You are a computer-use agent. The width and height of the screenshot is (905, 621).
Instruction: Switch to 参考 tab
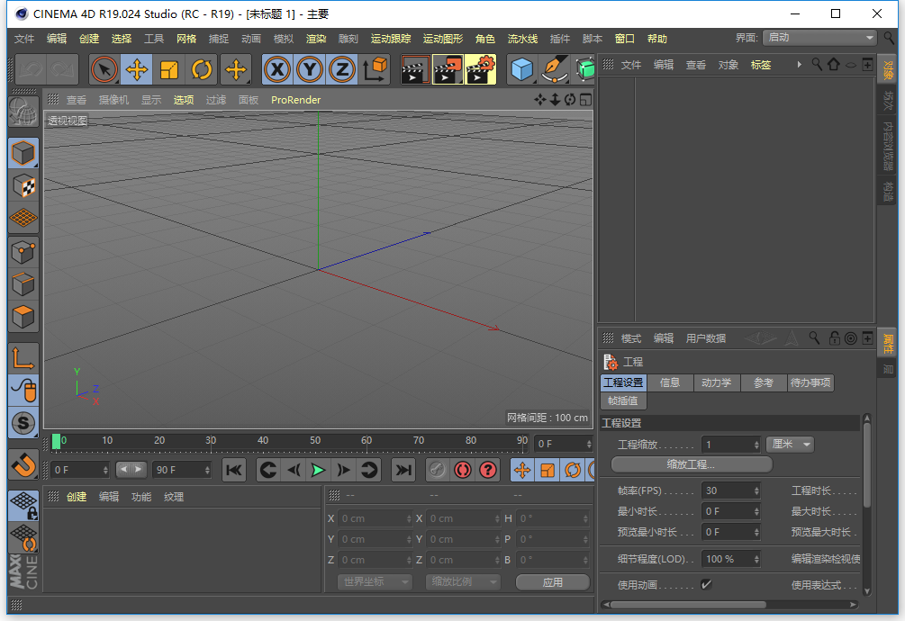(x=763, y=382)
